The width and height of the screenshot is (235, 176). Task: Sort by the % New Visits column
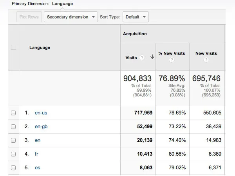point(172,53)
